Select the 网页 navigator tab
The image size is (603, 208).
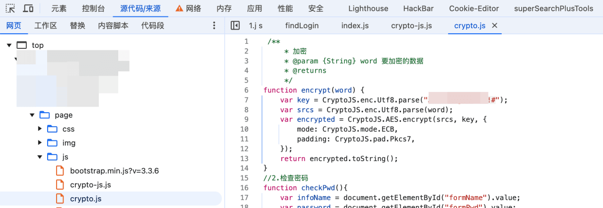(x=14, y=25)
